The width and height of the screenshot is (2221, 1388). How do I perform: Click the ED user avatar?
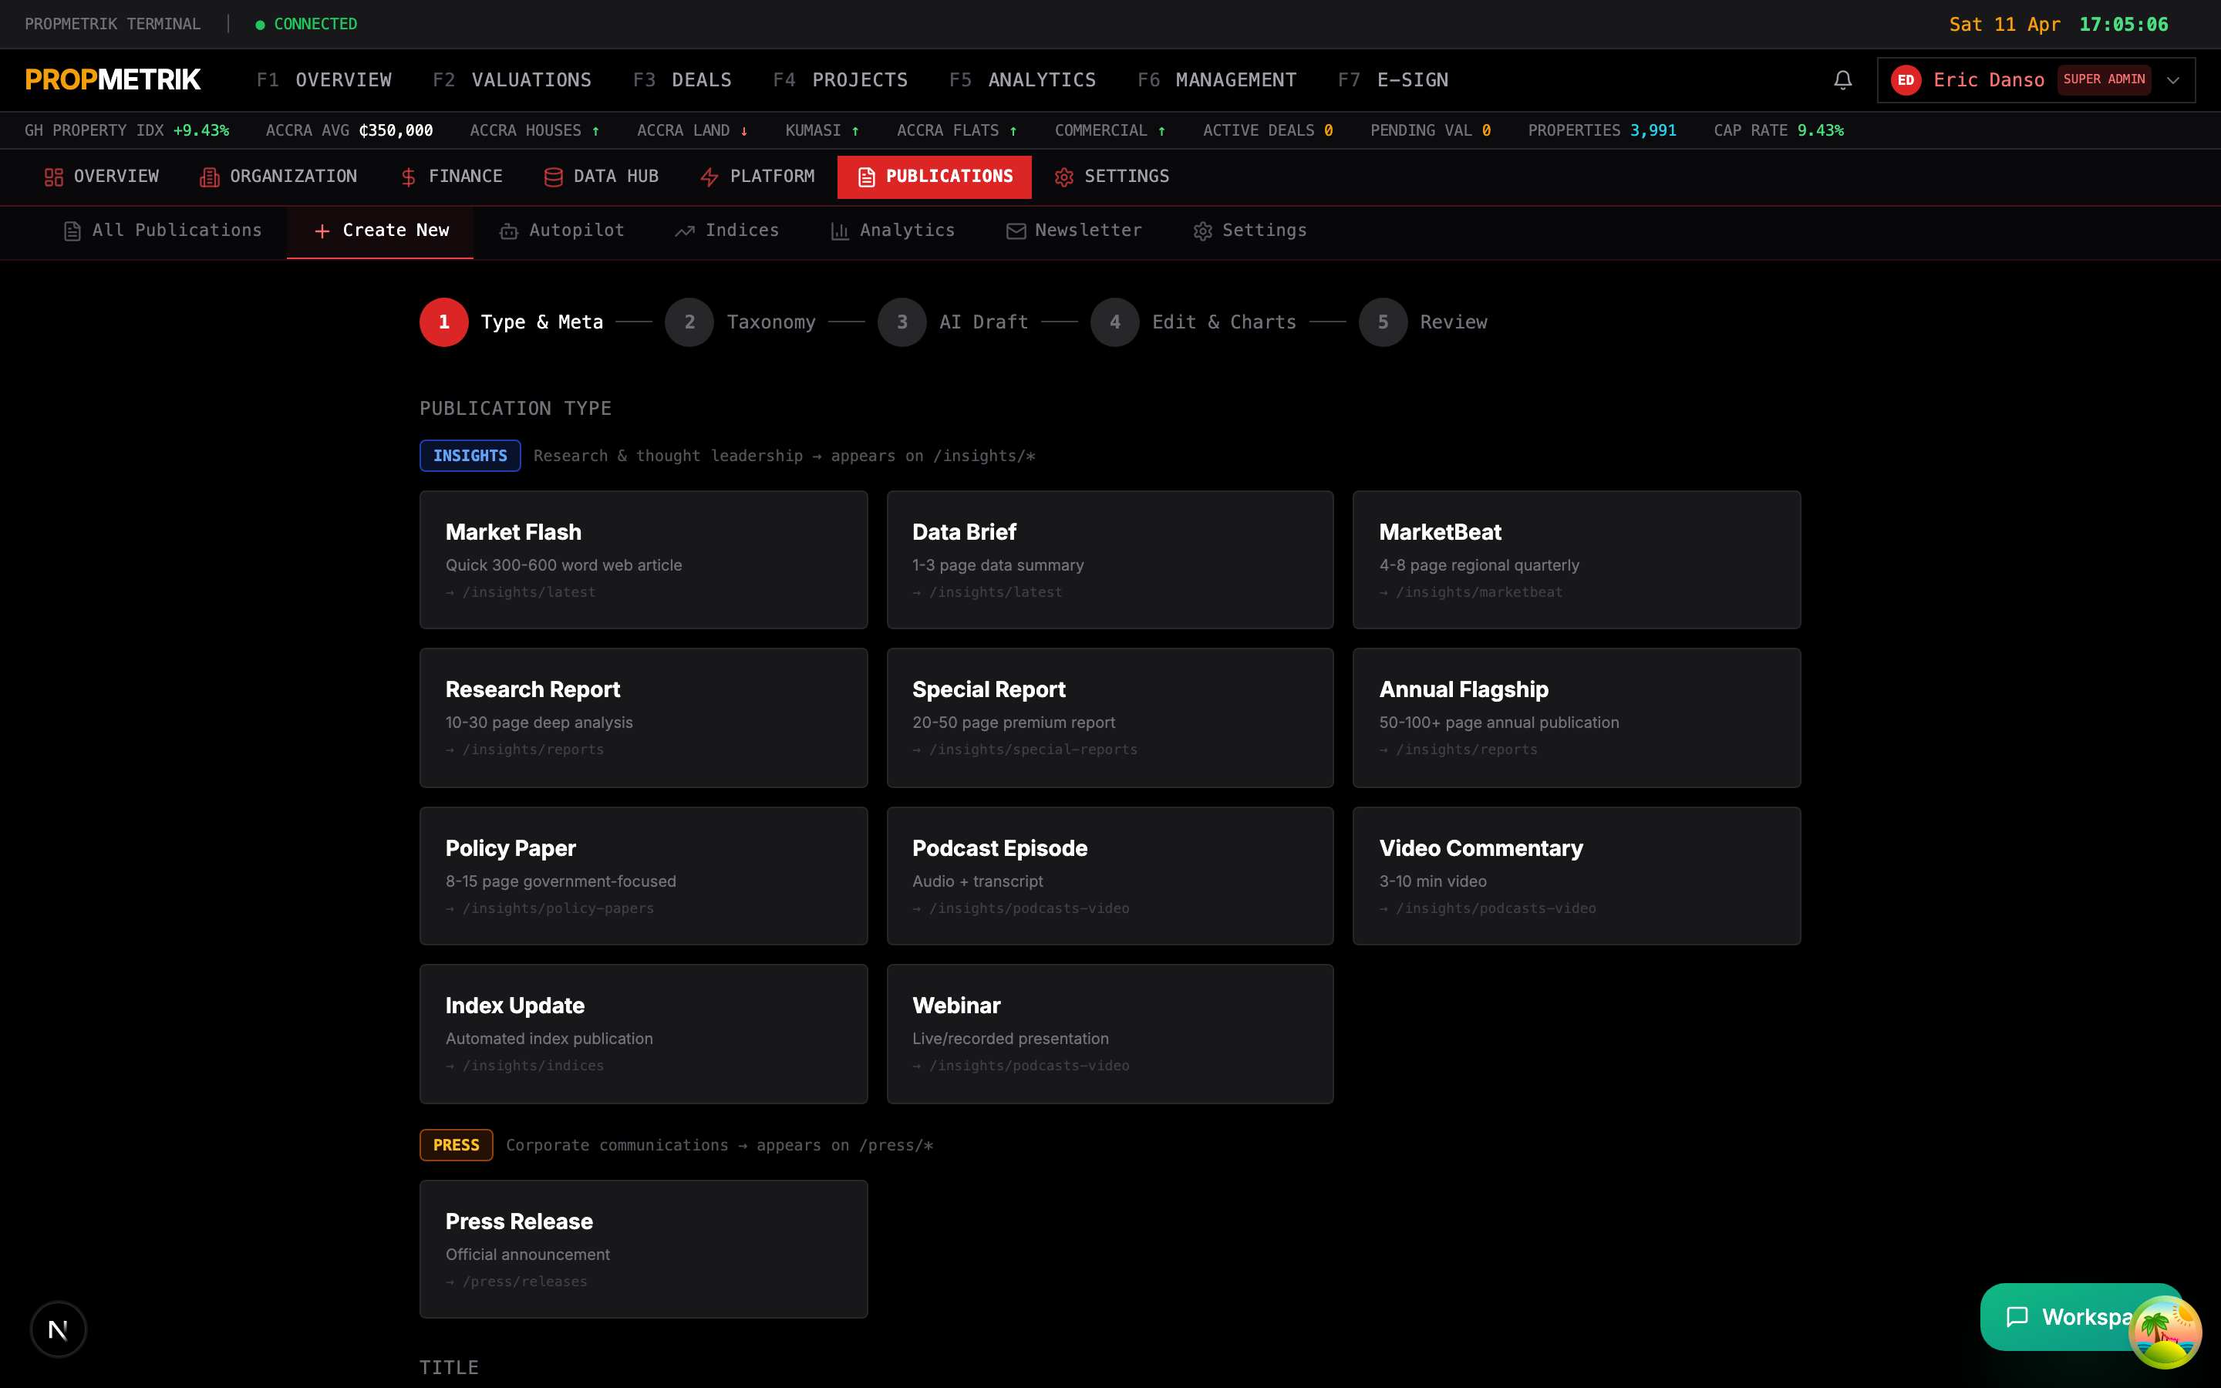click(1906, 80)
